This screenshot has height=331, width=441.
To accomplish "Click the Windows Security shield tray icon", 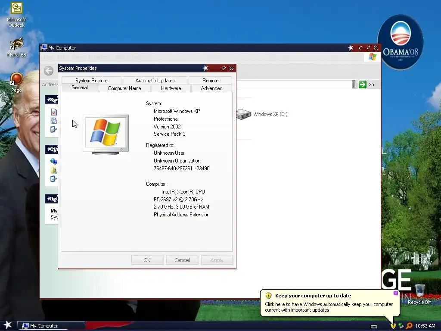I will (393, 326).
